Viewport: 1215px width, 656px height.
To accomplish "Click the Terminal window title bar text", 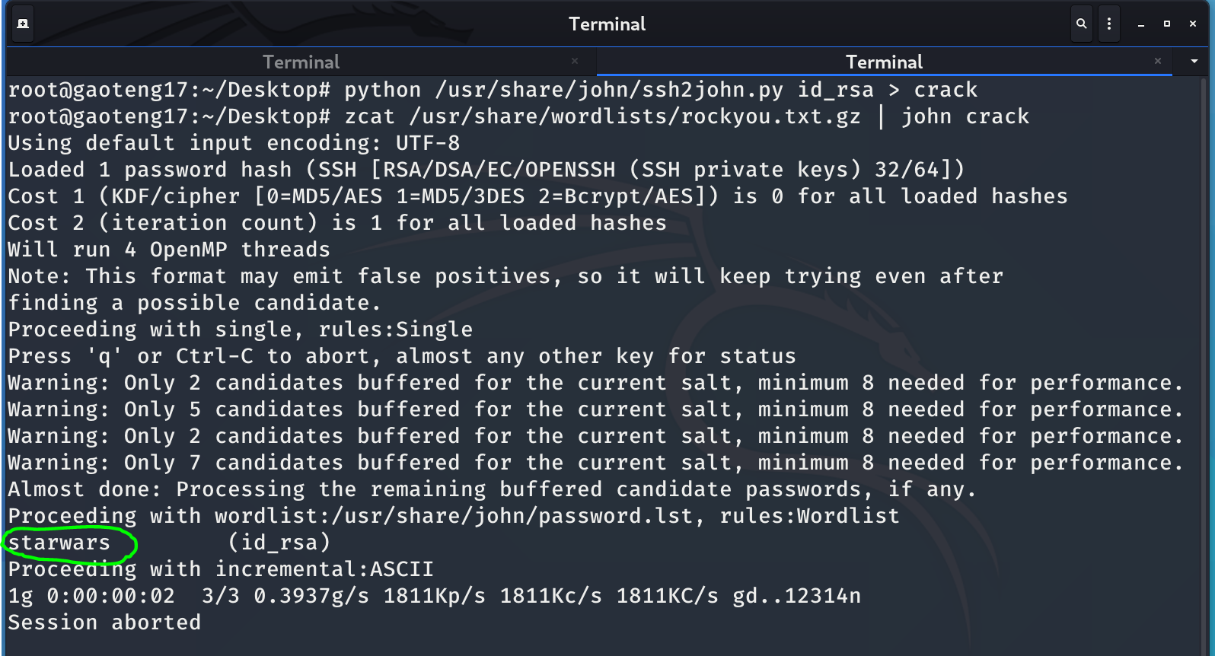I will (607, 24).
